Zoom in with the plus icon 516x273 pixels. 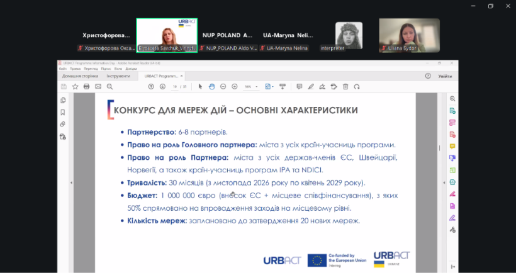pos(235,87)
